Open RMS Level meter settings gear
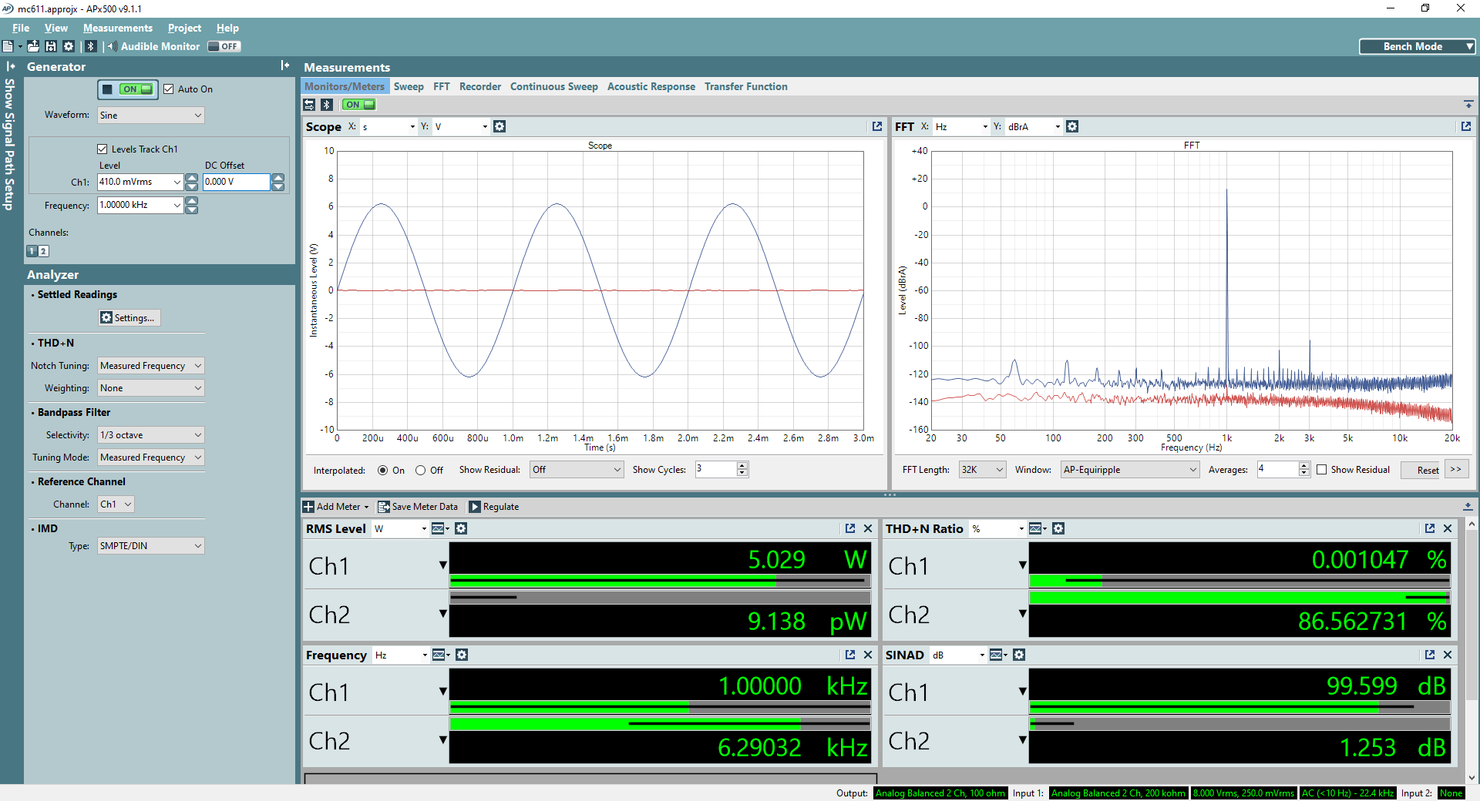Viewport: 1480px width, 801px height. pyautogui.click(x=461, y=528)
